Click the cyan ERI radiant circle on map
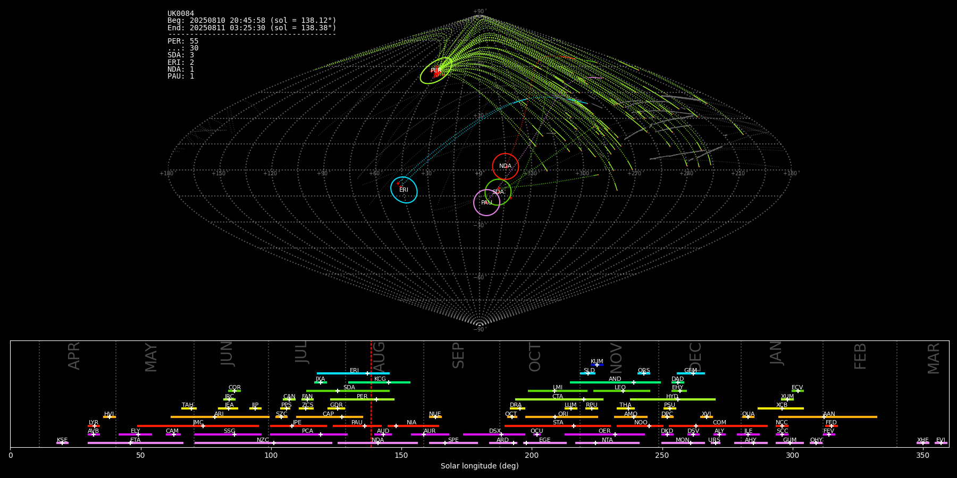The width and height of the screenshot is (957, 478). (404, 190)
